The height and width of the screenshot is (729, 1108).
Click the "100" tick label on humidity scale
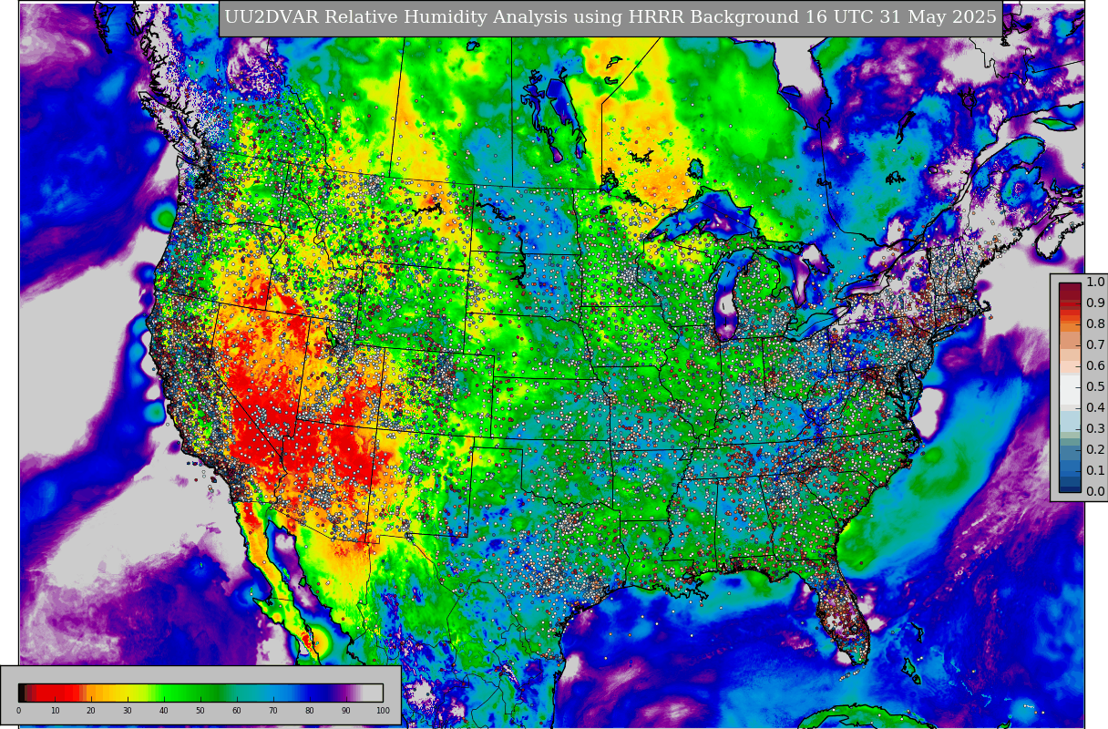(383, 711)
